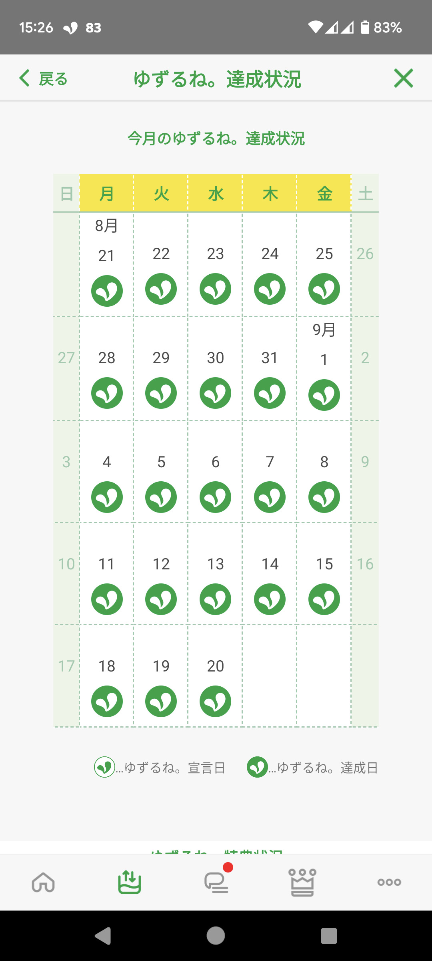
Task: Tap Saturday date 26 in calendar
Action: [x=365, y=253]
